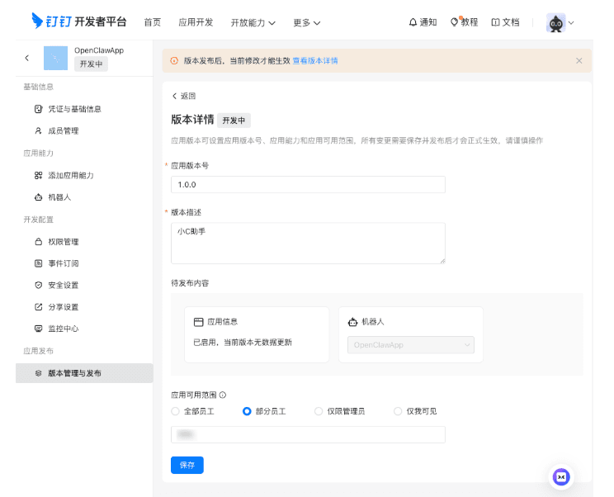
Task: Select the 仅我可见 radio option
Action: point(398,411)
